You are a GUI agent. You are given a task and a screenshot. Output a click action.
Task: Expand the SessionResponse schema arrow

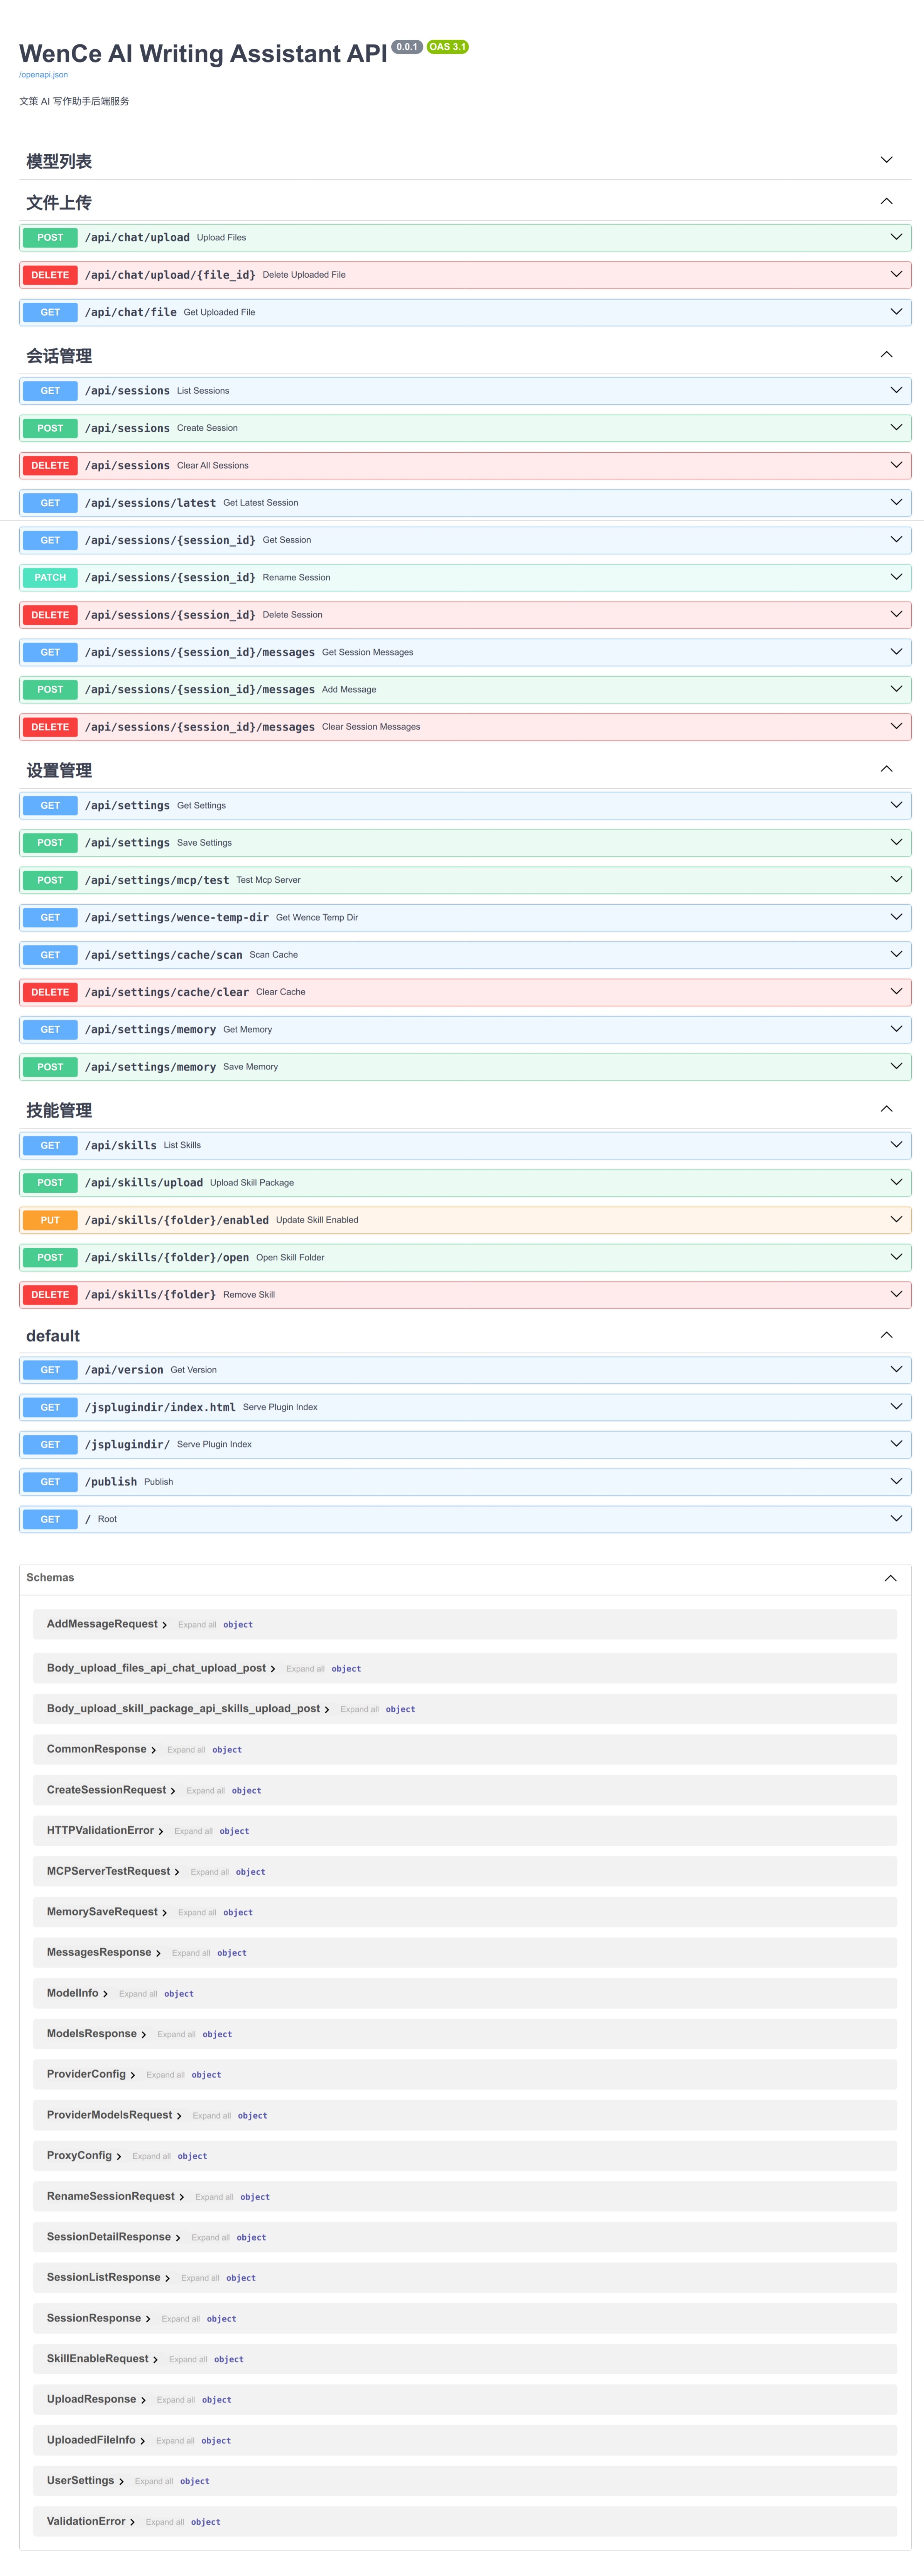coord(148,2319)
